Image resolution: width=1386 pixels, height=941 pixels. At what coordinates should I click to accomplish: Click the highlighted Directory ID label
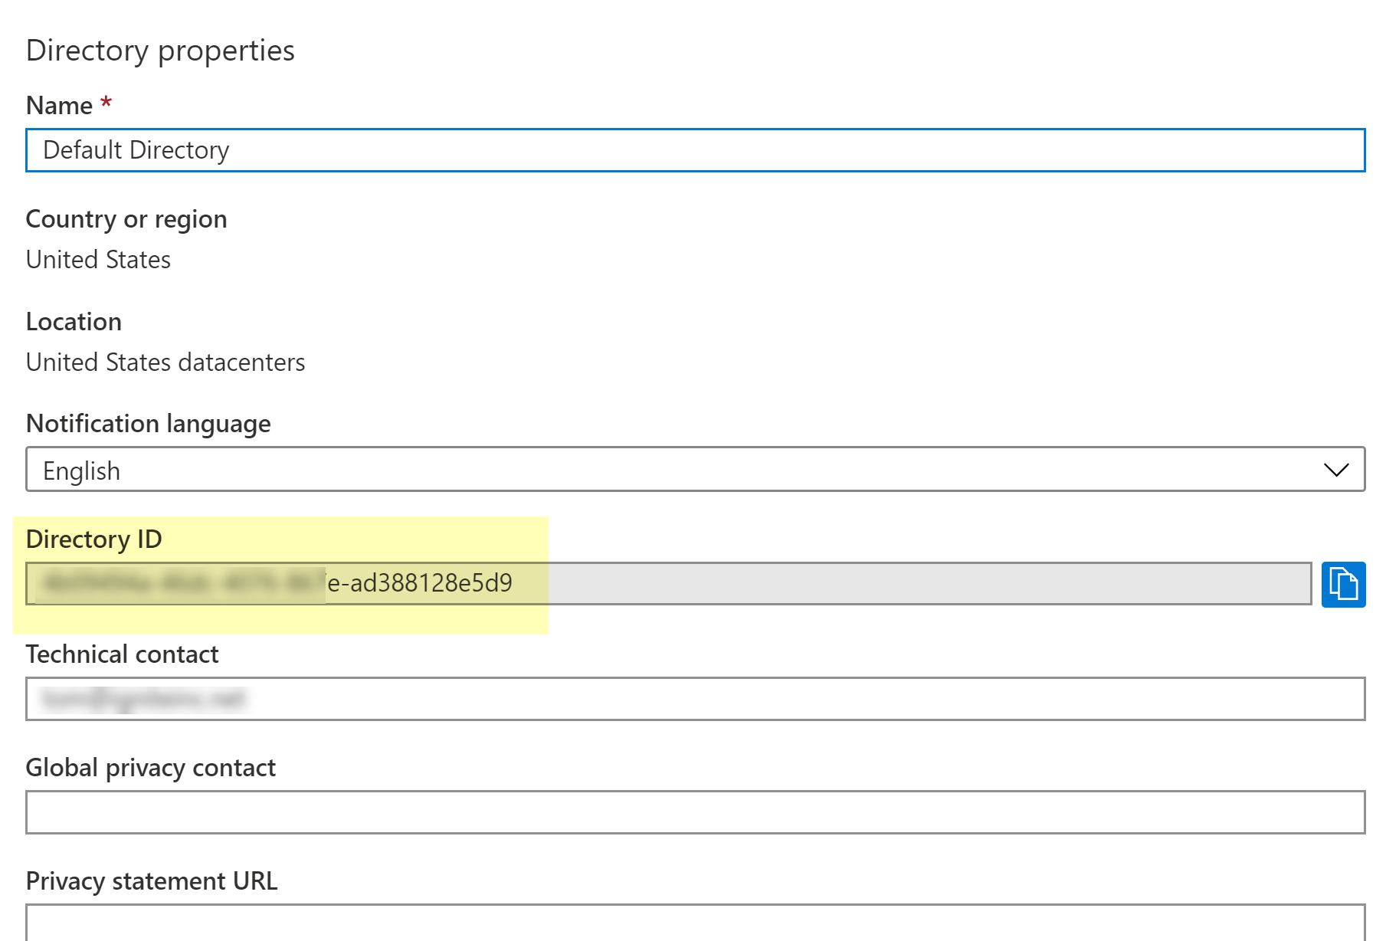click(93, 539)
